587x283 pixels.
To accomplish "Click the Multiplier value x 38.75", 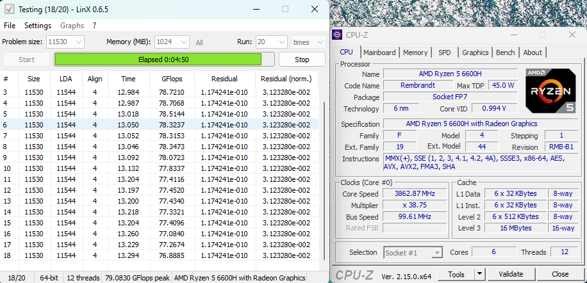I will tap(415, 206).
